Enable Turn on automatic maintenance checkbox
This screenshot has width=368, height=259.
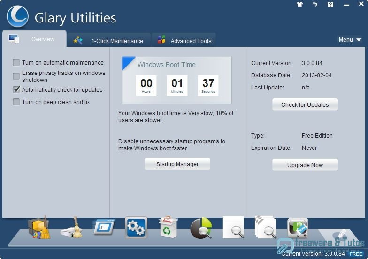pos(16,63)
